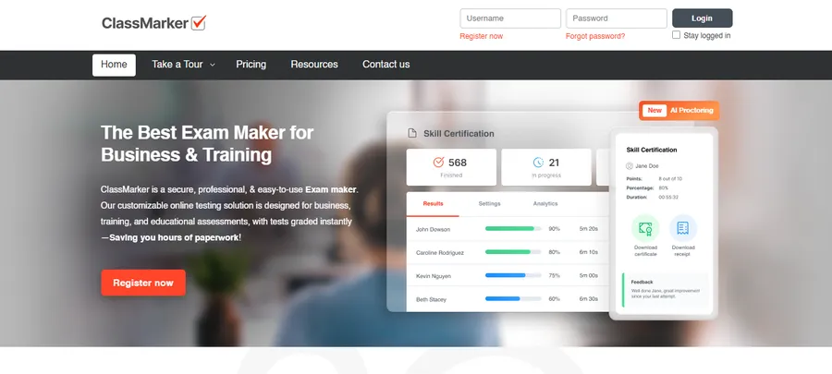This screenshot has height=374, width=832.
Task: Click the 5m 20s duration value
Action: point(589,229)
